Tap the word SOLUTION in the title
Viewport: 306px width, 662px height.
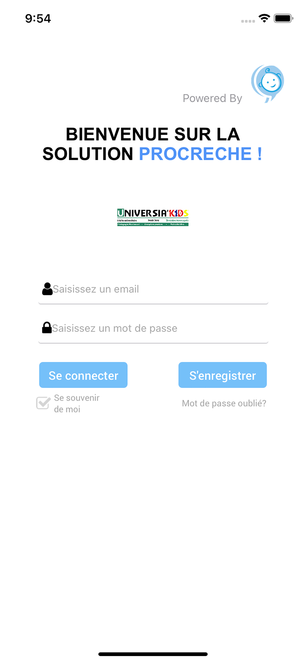click(88, 154)
